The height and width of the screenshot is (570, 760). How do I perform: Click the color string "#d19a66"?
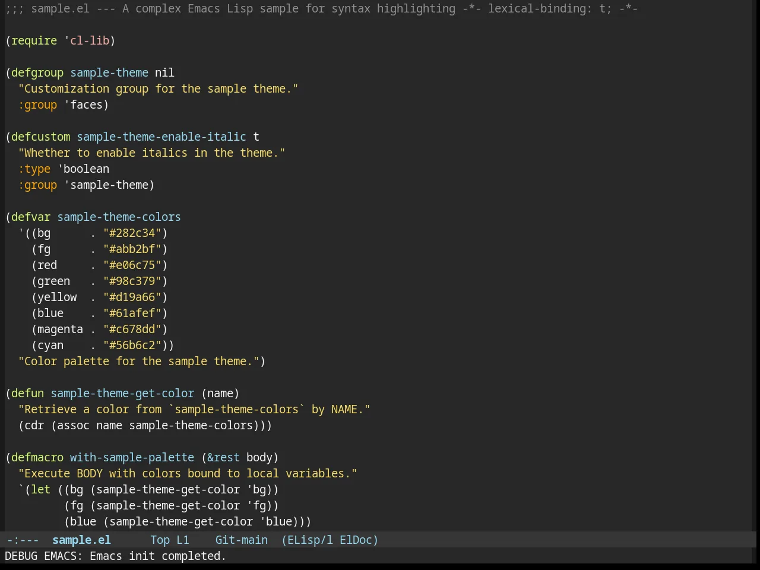coord(132,297)
